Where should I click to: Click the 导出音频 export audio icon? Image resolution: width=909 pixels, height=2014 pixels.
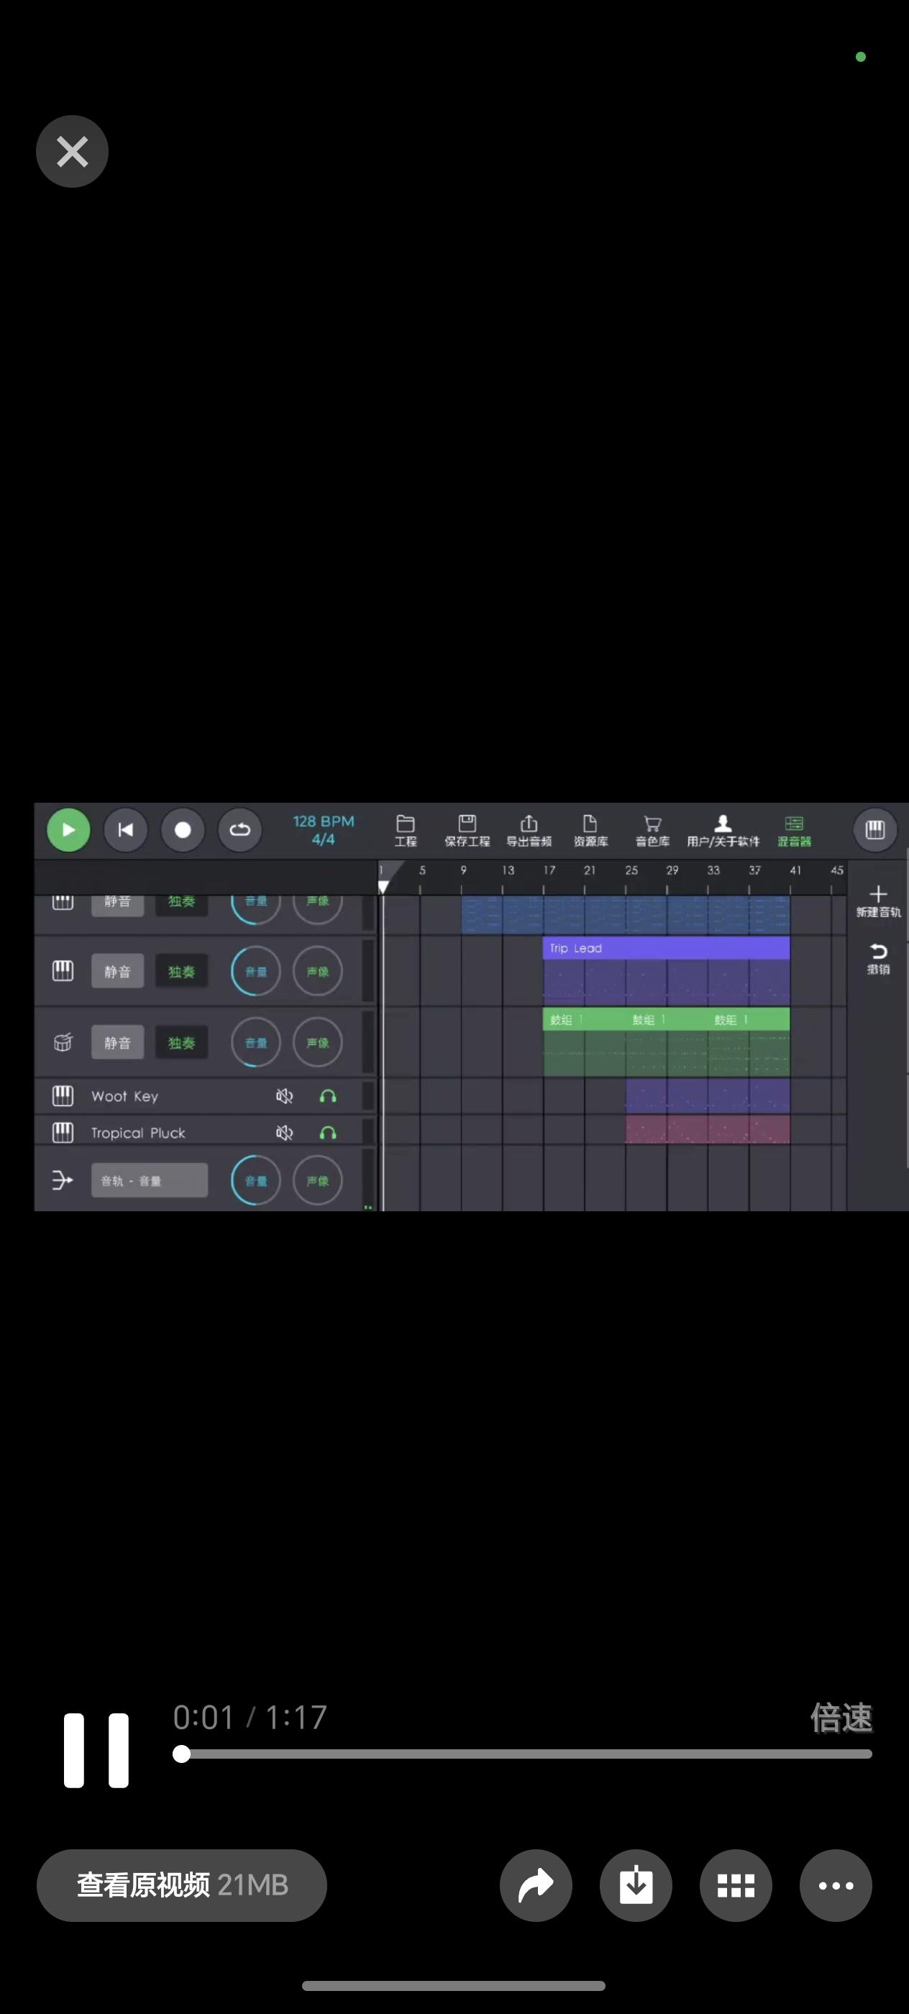pyautogui.click(x=529, y=830)
